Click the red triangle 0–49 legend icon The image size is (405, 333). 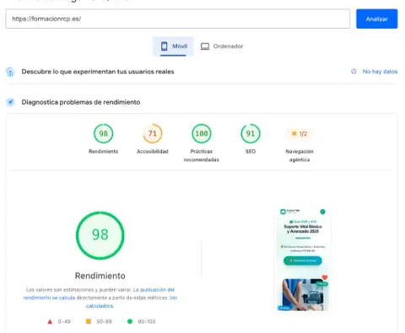click(x=50, y=322)
